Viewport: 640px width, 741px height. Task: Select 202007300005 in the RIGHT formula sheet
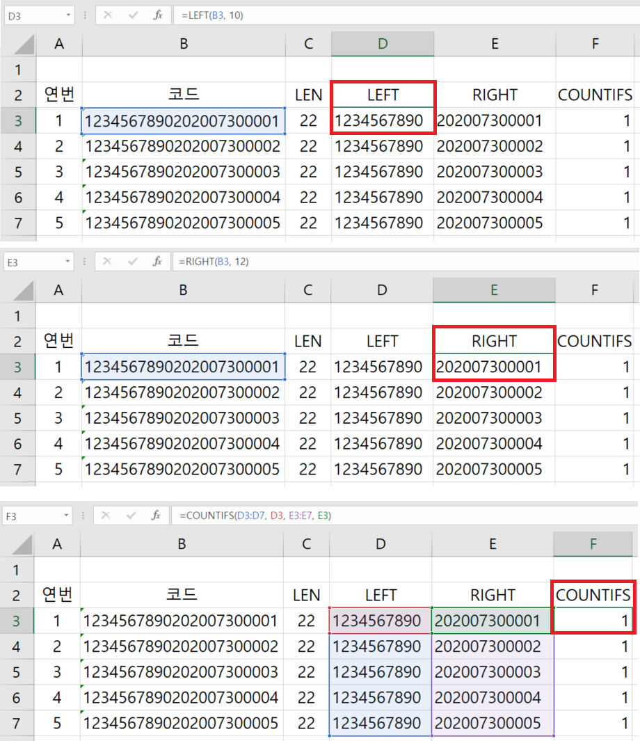coord(494,469)
